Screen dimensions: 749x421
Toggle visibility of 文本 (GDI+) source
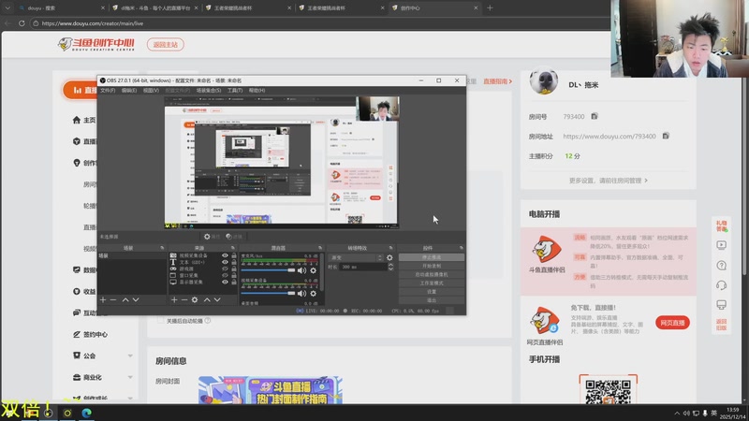point(225,262)
